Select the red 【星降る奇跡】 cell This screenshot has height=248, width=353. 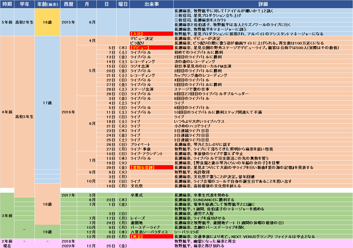[152, 167]
